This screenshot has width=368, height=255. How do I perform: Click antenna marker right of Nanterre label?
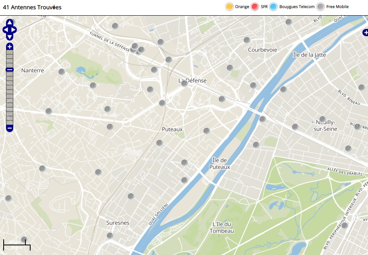click(x=62, y=72)
